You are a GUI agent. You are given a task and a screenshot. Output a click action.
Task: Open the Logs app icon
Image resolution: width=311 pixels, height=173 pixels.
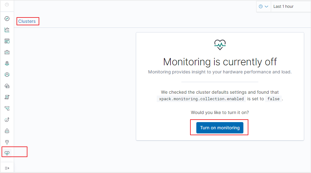(x=7, y=97)
